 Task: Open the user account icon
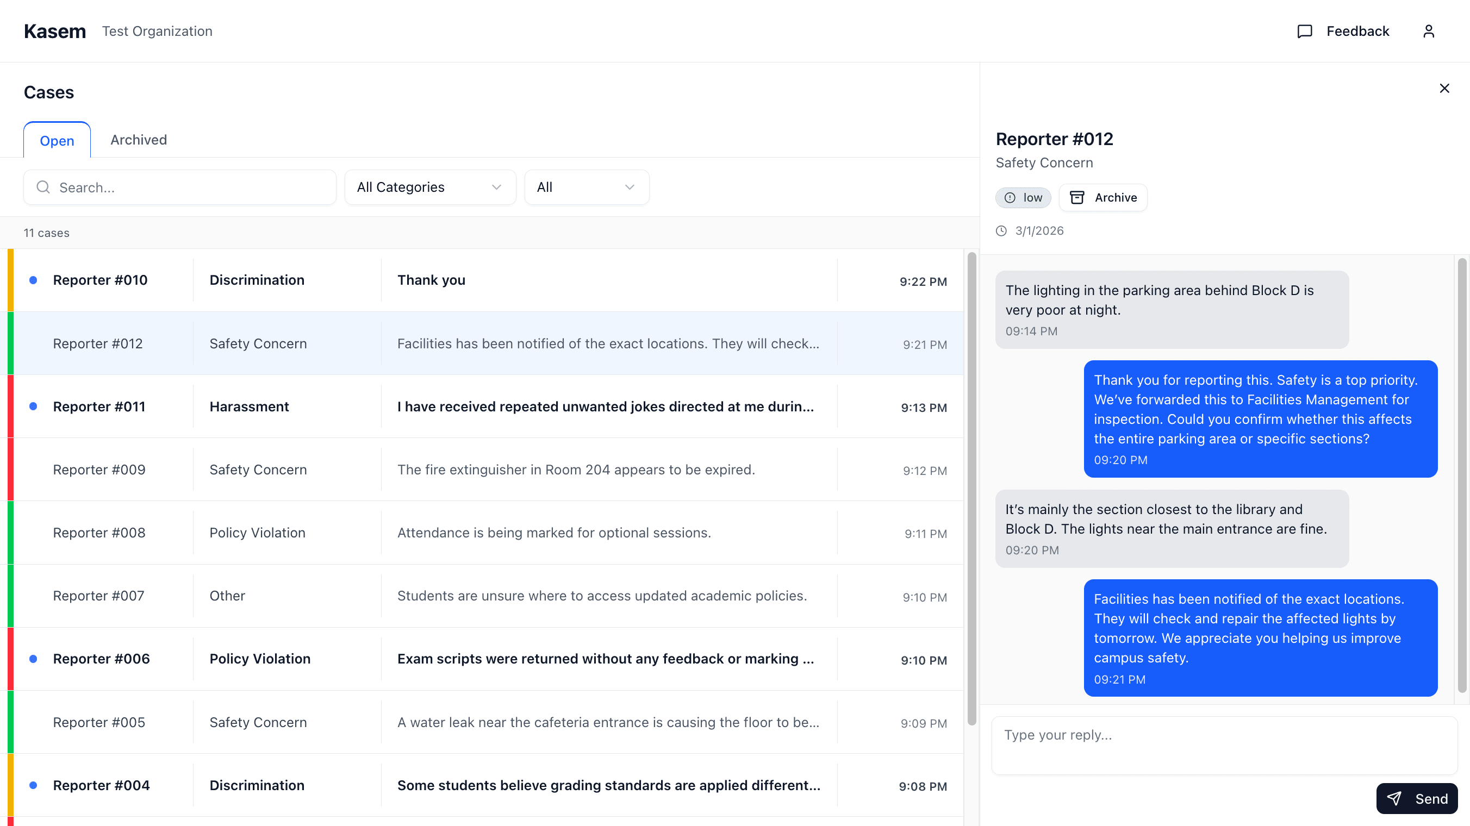(1429, 32)
